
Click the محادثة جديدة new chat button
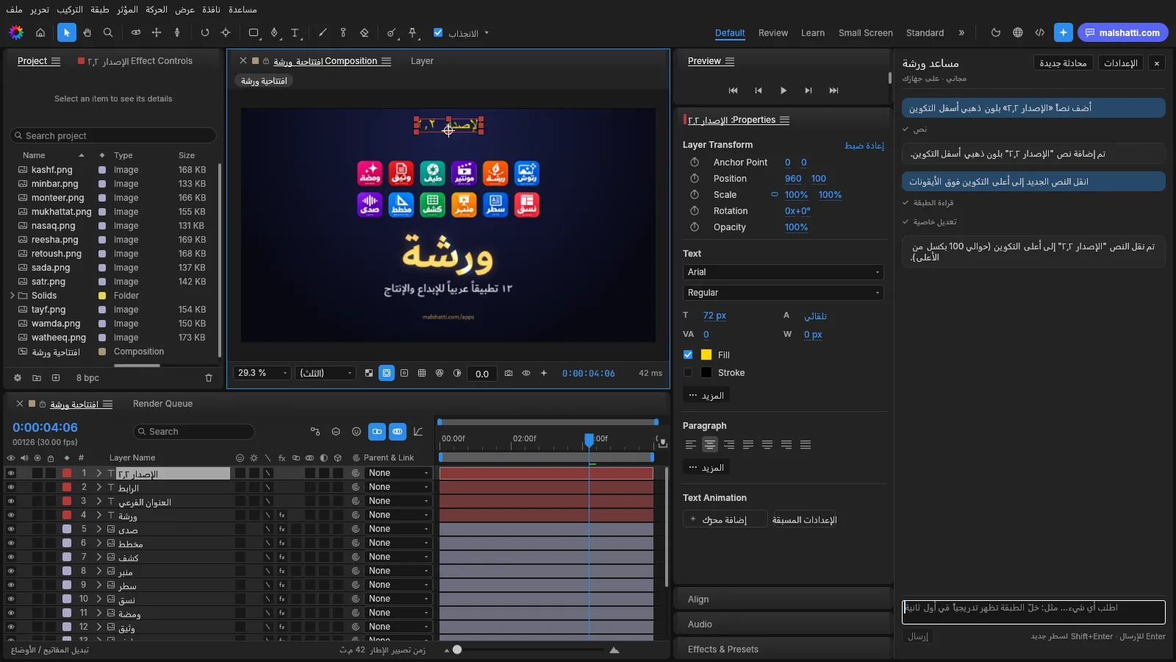click(x=1063, y=63)
